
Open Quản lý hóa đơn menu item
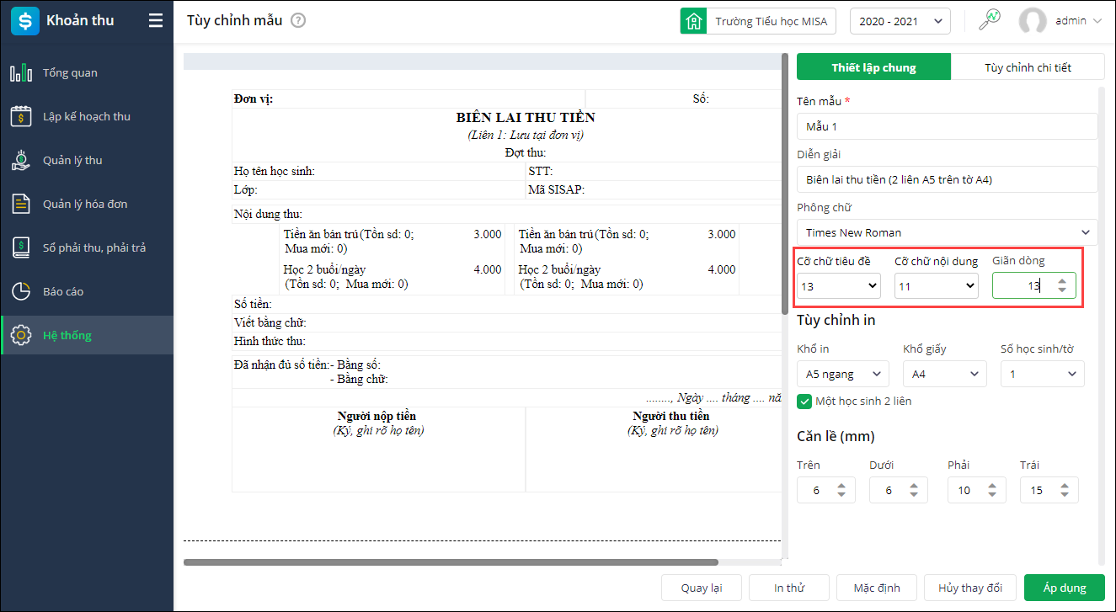[x=87, y=205]
